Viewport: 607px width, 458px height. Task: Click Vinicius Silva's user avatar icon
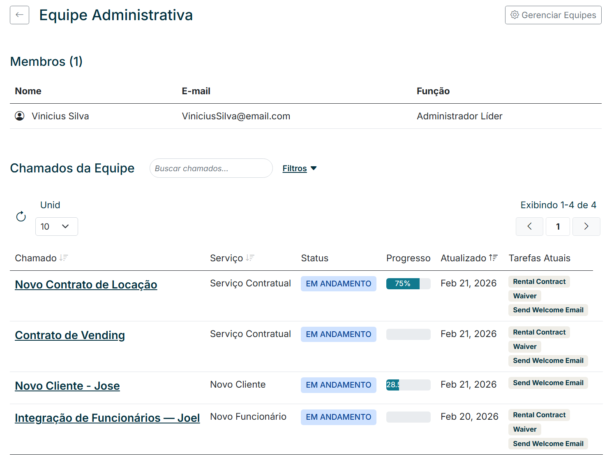pyautogui.click(x=19, y=116)
